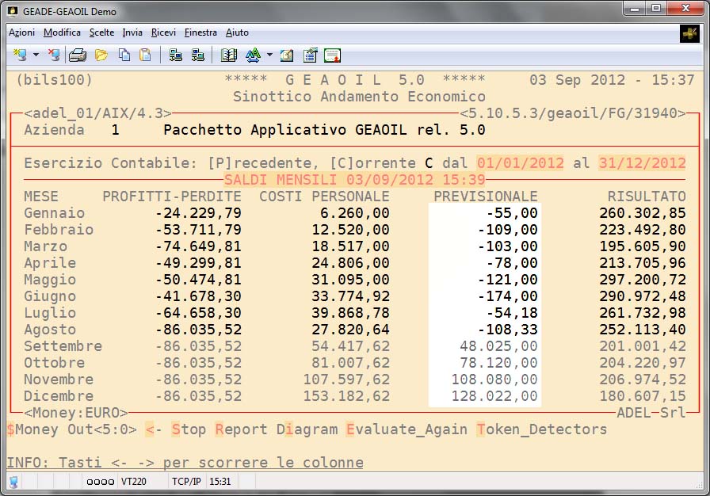The image size is (710, 496).
Task: Click the printer icon in toolbar
Action: coord(77,55)
